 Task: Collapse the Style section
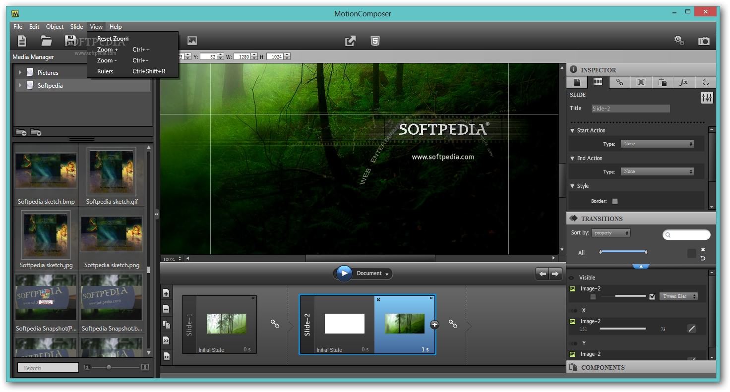tap(573, 186)
